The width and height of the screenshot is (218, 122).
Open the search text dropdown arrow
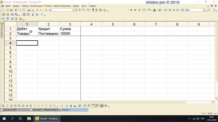74,10
